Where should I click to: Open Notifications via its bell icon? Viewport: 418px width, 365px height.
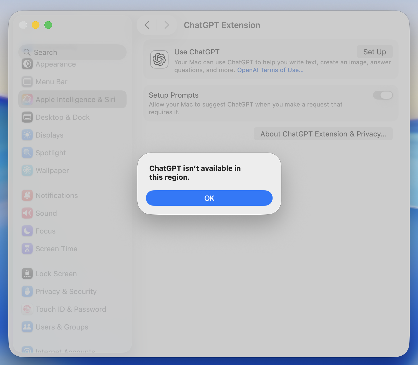point(27,196)
